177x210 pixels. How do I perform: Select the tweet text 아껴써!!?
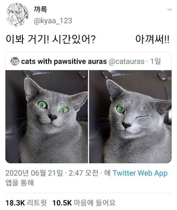click(152, 39)
